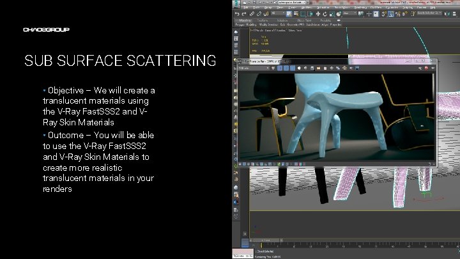Open the Rendering menu

pyautogui.click(x=360, y=8)
